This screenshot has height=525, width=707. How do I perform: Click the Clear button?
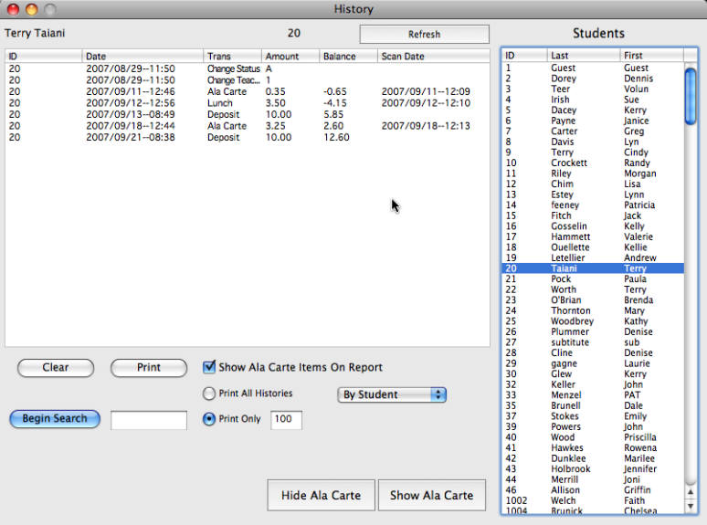[x=56, y=368]
